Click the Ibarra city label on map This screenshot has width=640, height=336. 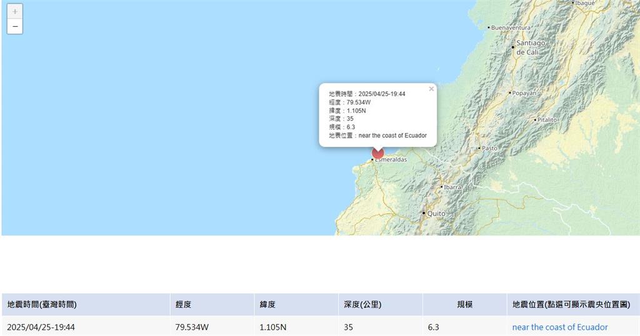point(452,187)
